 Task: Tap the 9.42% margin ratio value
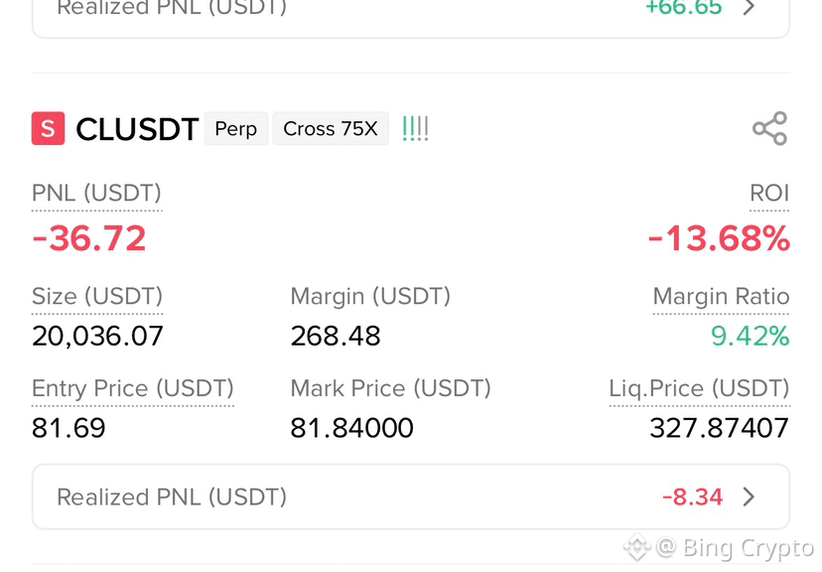751,336
